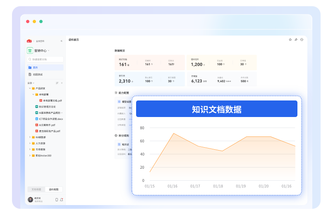Screen dimensions: 333x215
Task: Click the mobile device icon
Action: [x=57, y=200]
